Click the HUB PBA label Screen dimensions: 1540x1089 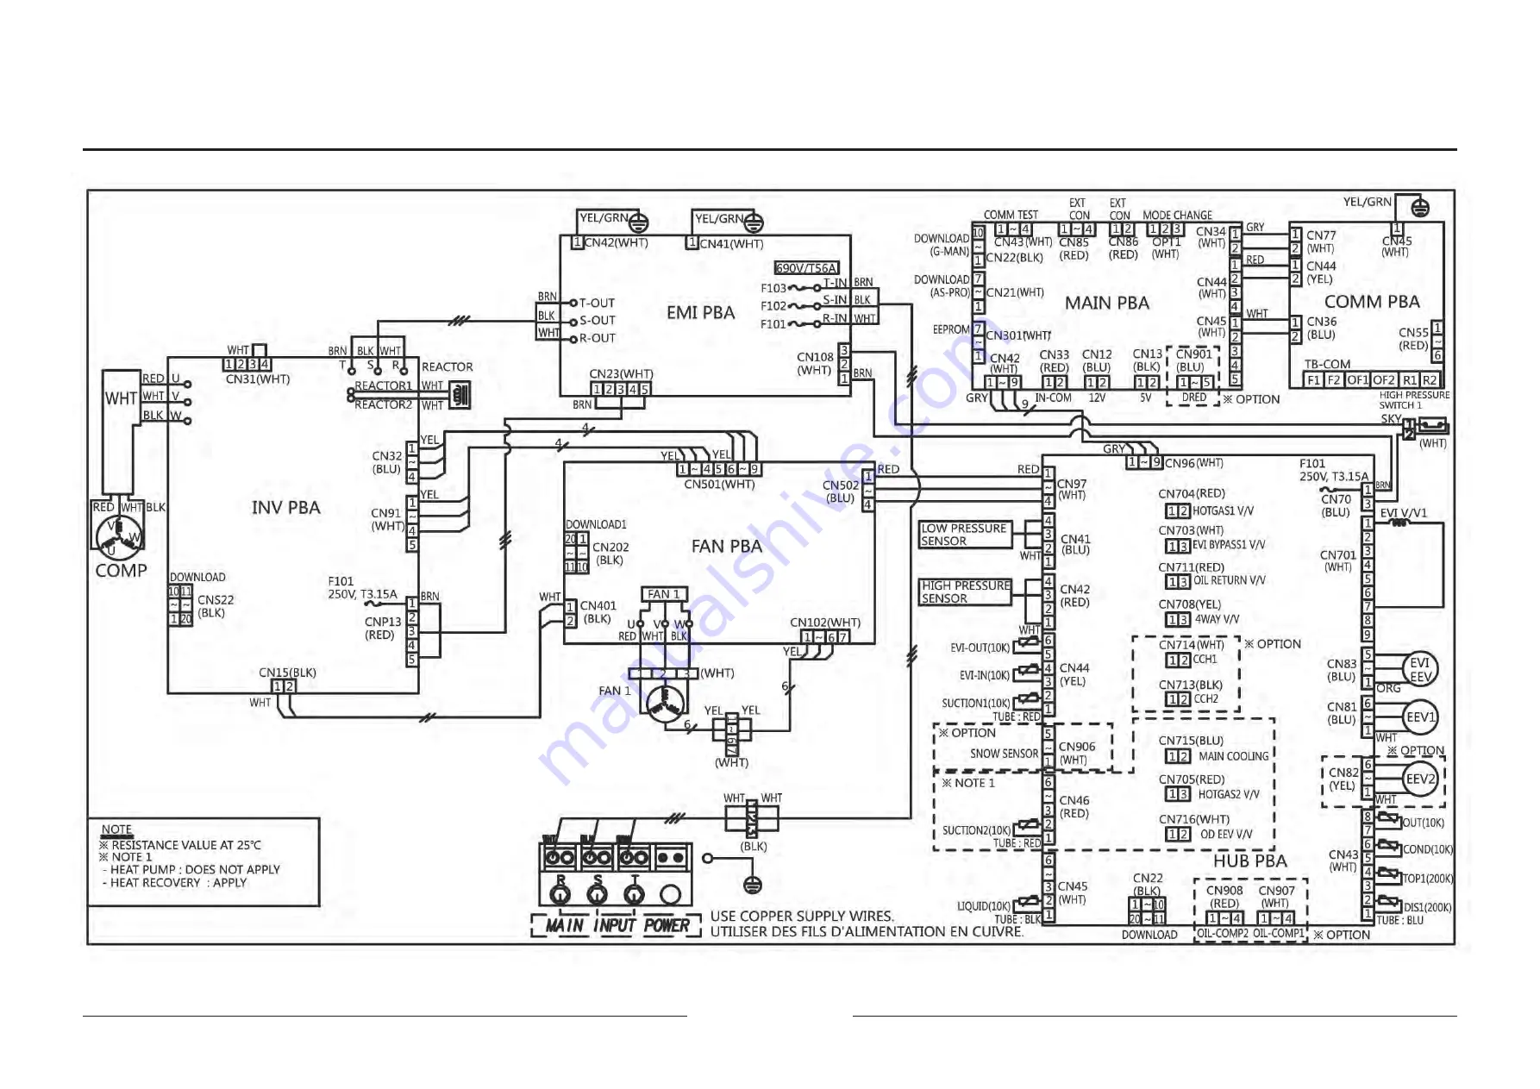(1250, 861)
